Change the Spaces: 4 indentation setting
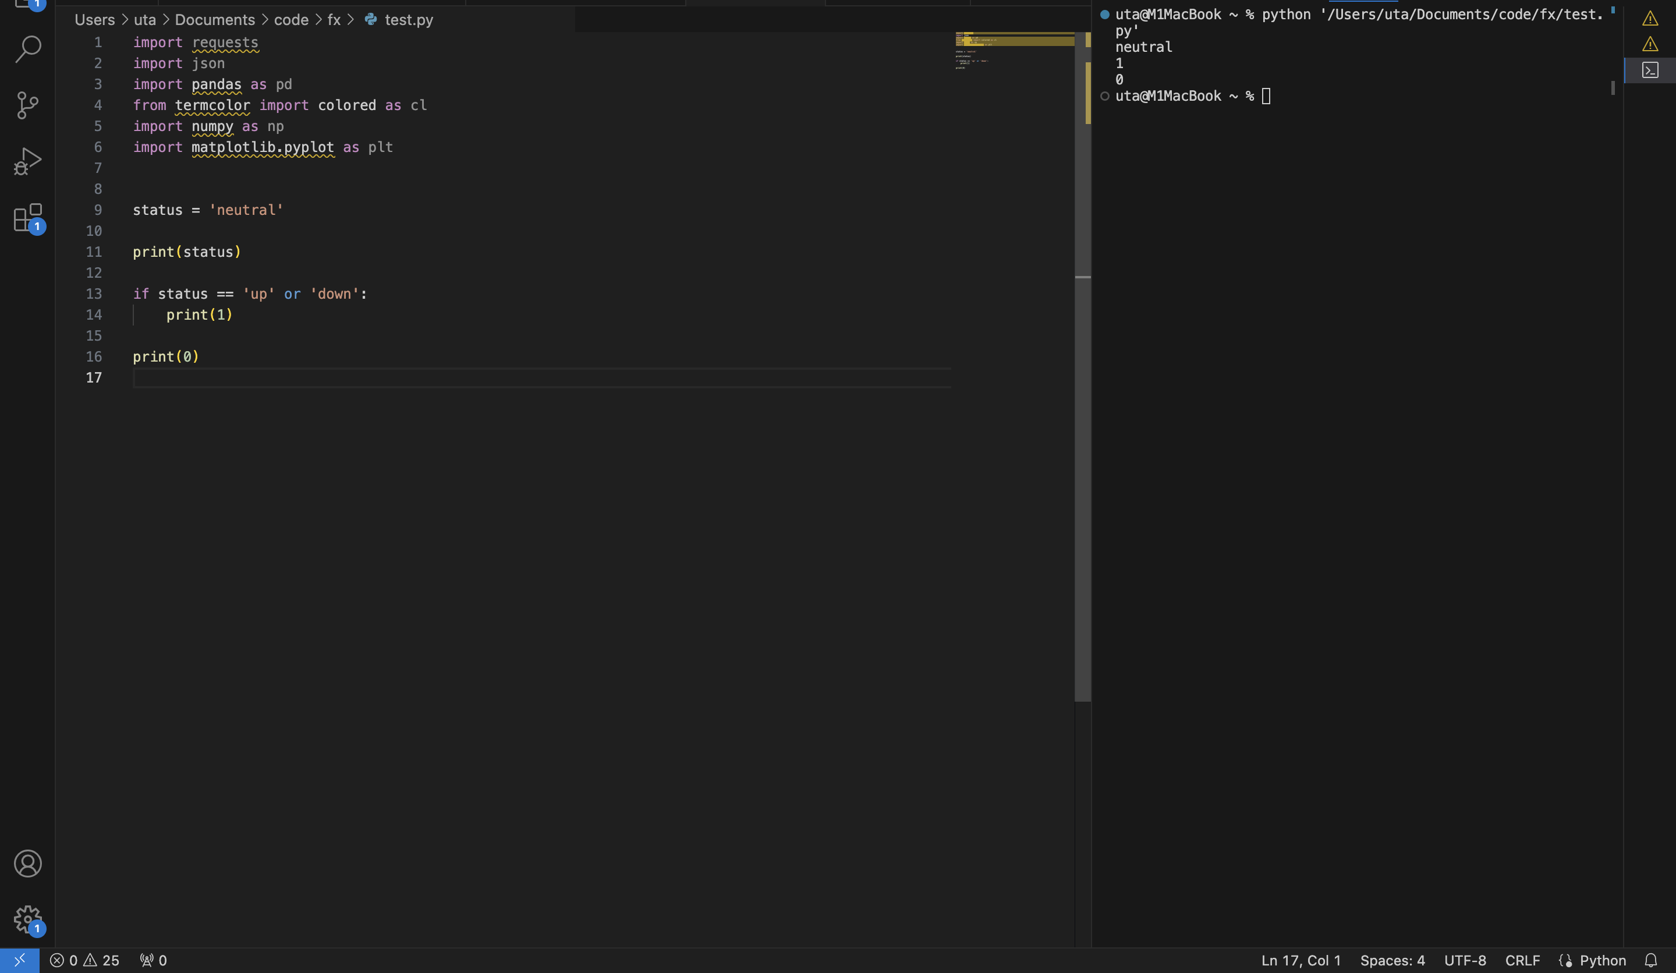1676x973 pixels. [x=1392, y=960]
